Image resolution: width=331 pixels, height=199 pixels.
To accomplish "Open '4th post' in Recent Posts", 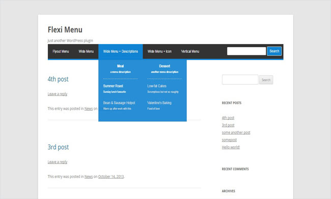I will 228,118.
